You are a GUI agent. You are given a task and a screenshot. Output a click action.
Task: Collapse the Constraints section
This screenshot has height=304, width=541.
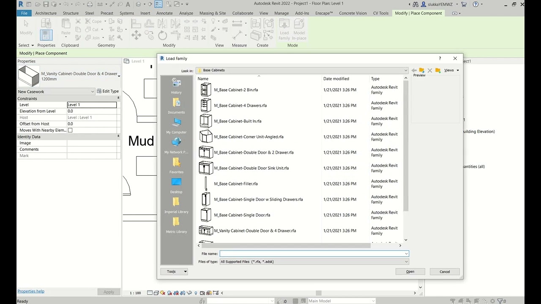tap(118, 98)
